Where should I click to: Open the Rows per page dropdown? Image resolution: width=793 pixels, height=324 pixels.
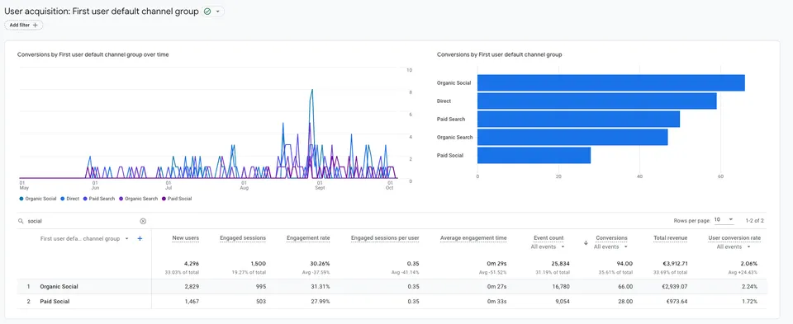click(x=724, y=220)
